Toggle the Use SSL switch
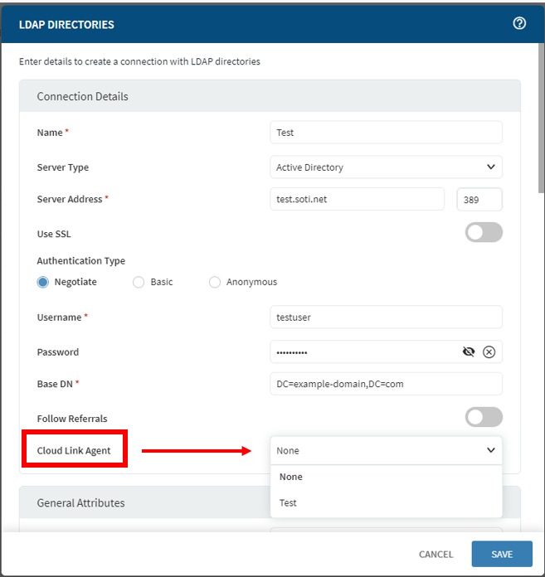 [484, 233]
